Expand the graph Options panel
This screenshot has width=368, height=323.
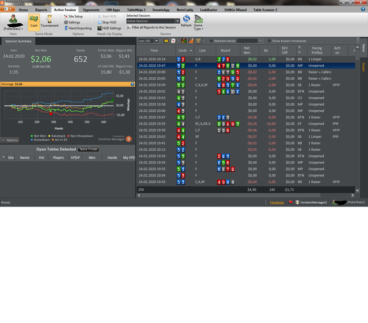[x=10, y=140]
